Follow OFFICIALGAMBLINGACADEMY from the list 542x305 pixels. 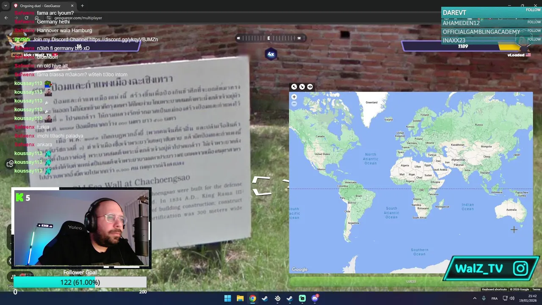(534, 30)
